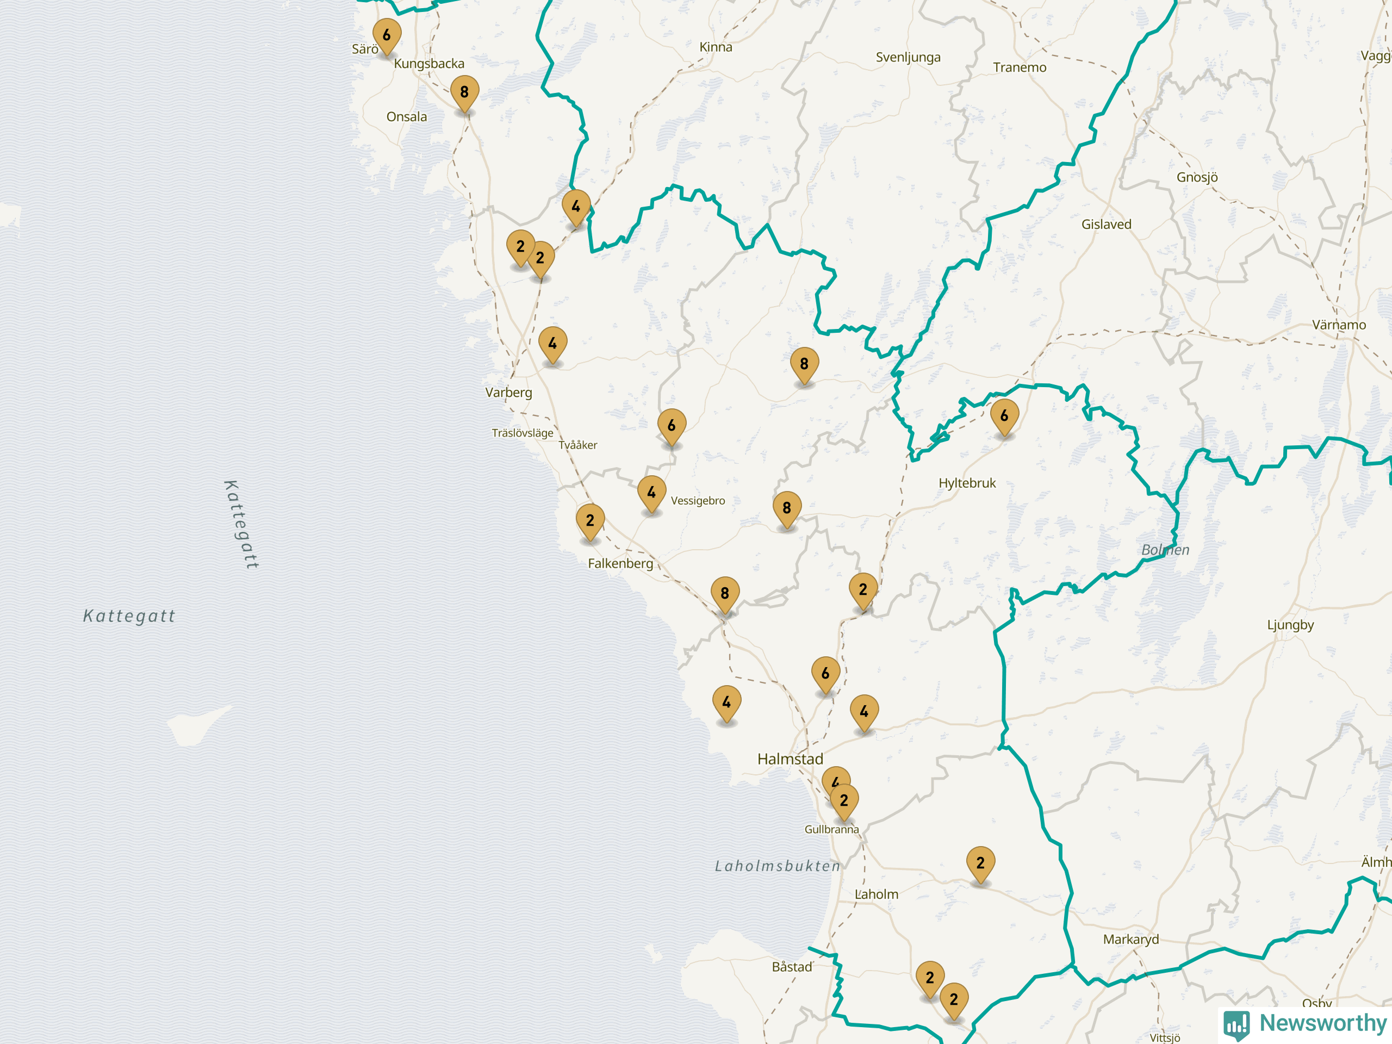Select the Träslövsläge label

(x=523, y=433)
